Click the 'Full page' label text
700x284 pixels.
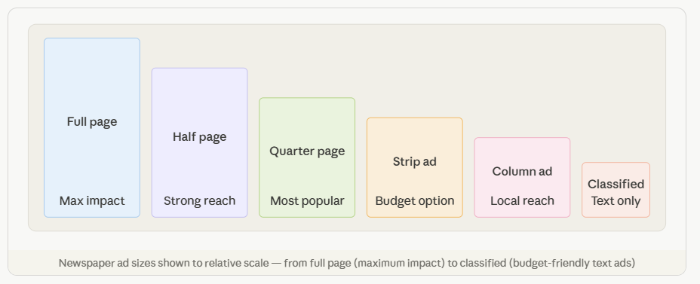click(x=92, y=122)
